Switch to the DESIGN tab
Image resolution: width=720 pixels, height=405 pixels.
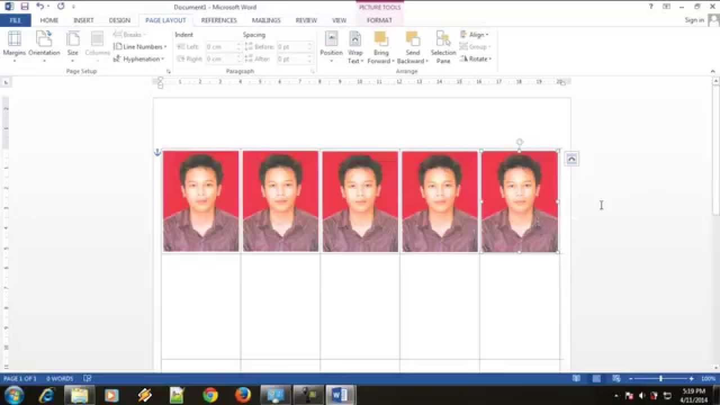click(x=119, y=20)
